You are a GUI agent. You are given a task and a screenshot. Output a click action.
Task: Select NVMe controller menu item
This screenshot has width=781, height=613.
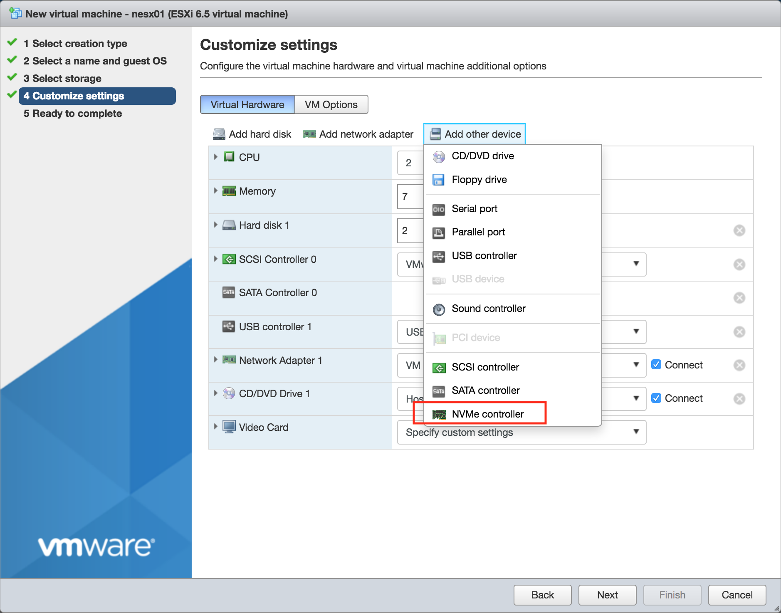point(512,414)
